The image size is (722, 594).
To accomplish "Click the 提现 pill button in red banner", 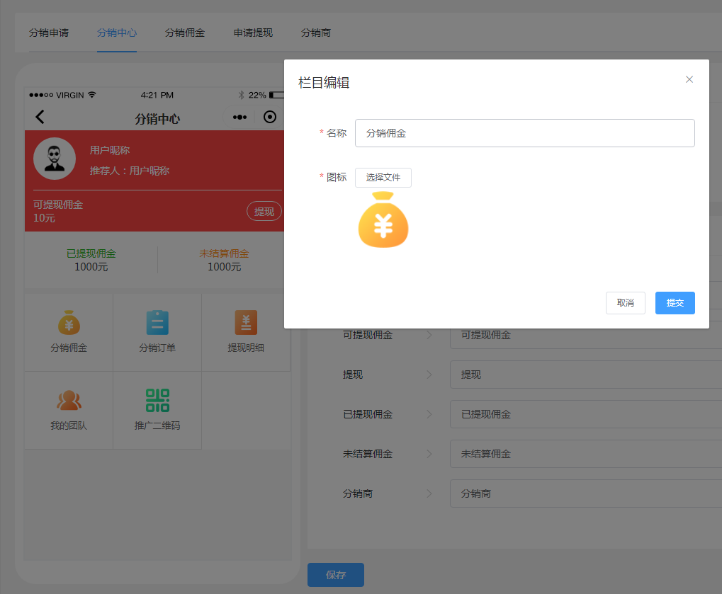I will coord(264,211).
